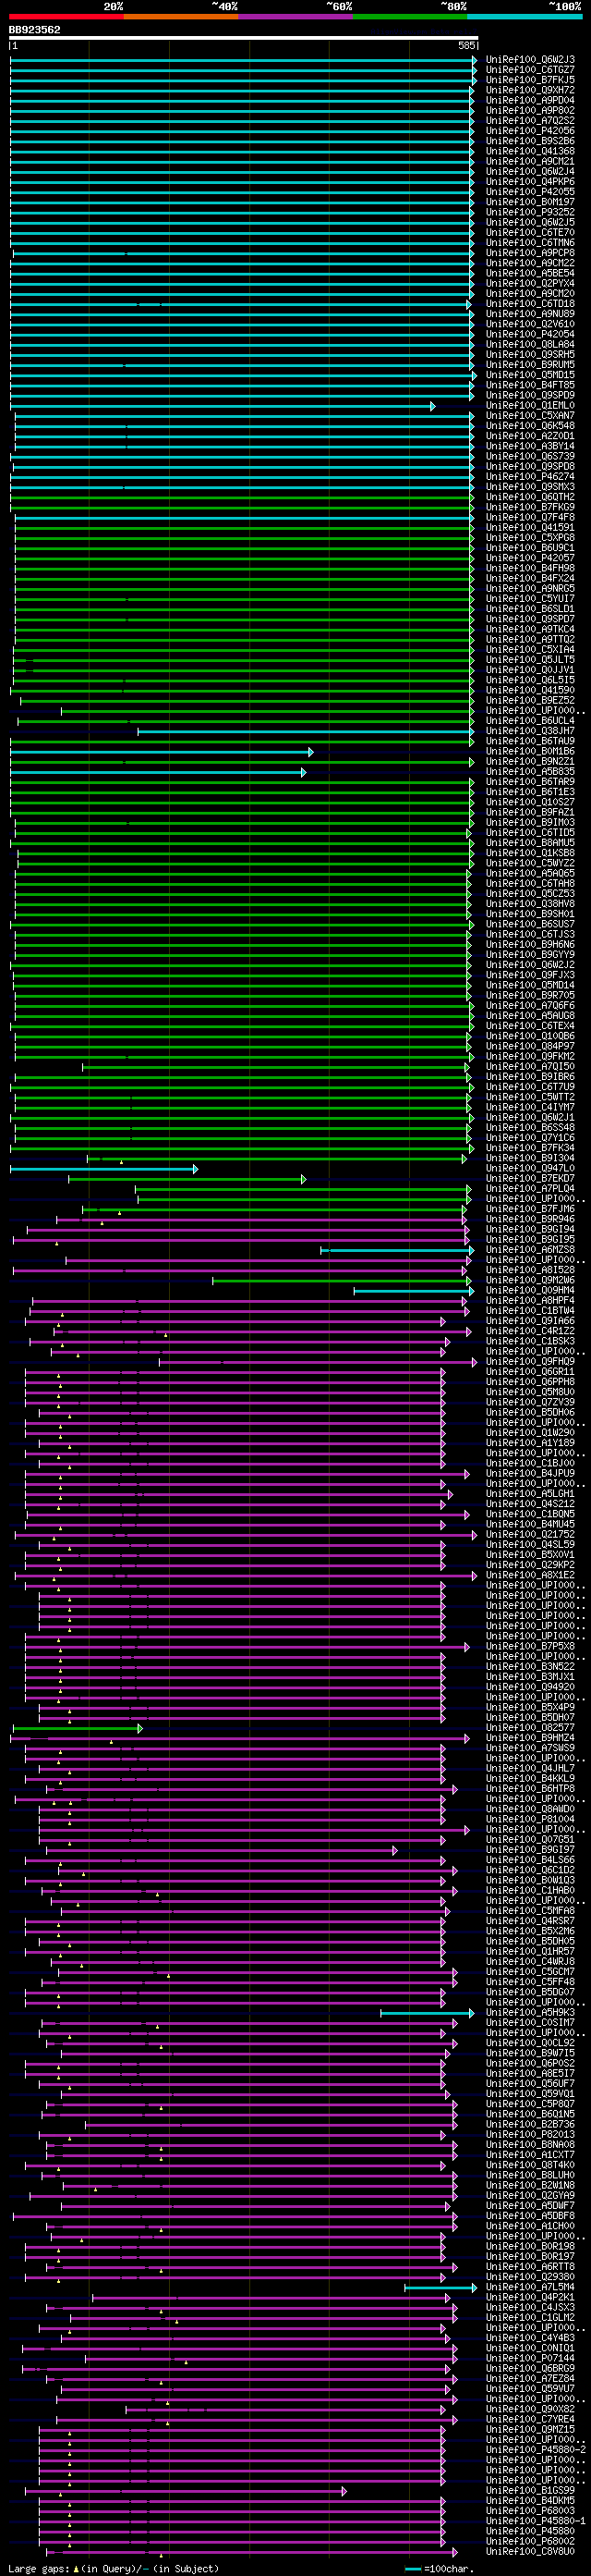The image size is (591, 2576).
Task: Select hit UniRef100_C6TGZ7
Action: (530, 70)
